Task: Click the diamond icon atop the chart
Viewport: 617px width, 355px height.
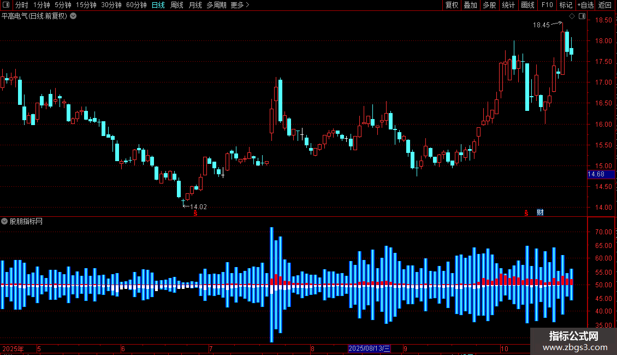Action: [572, 16]
